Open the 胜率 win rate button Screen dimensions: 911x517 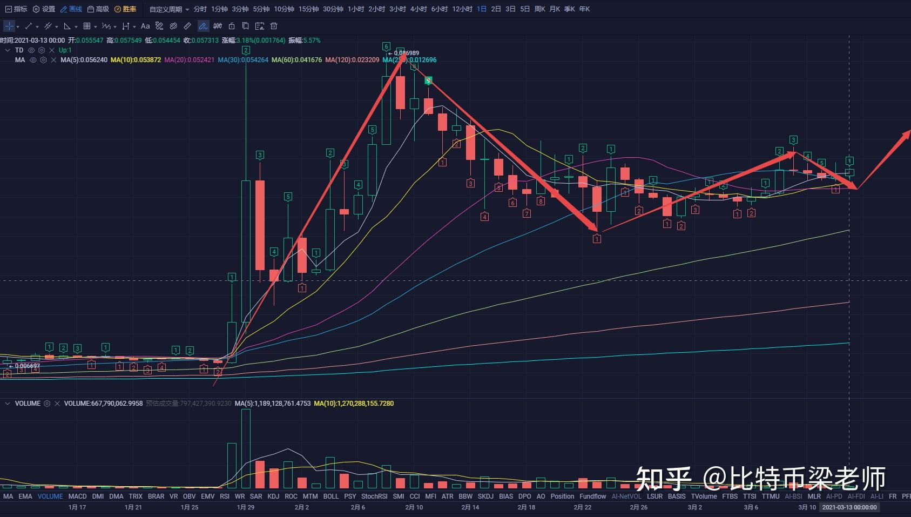click(x=125, y=9)
